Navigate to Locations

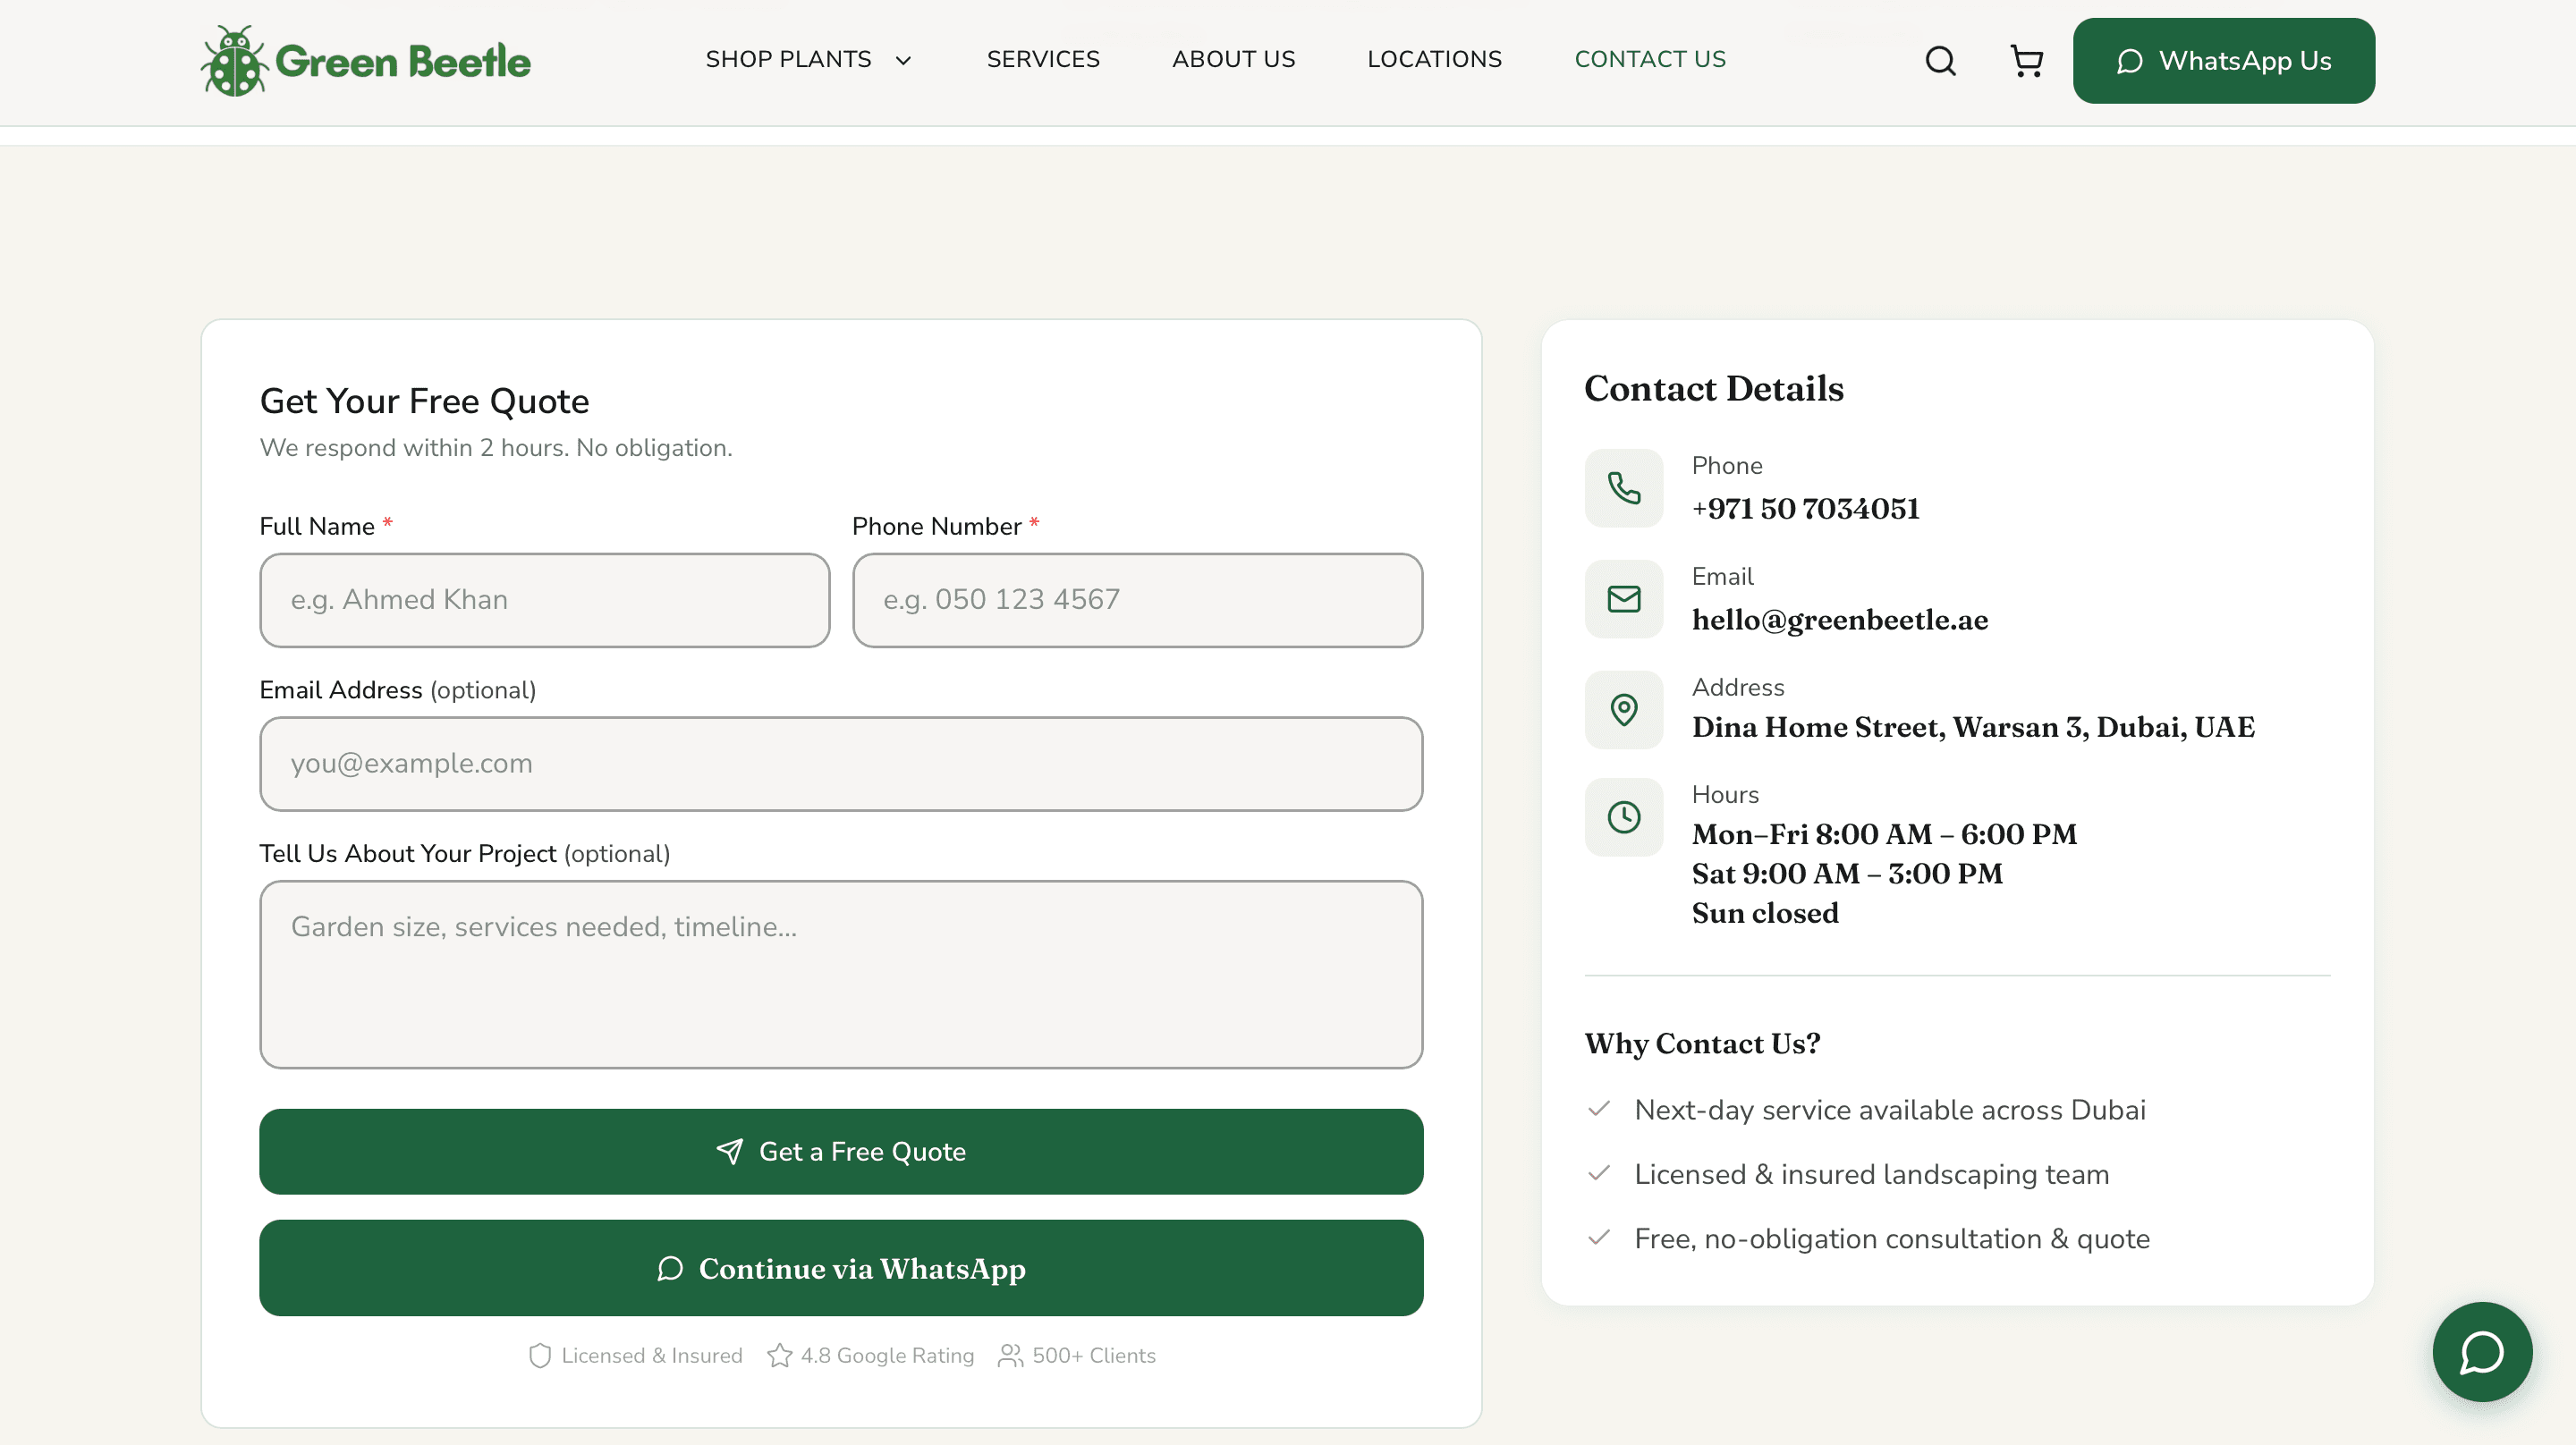pyautogui.click(x=1434, y=60)
